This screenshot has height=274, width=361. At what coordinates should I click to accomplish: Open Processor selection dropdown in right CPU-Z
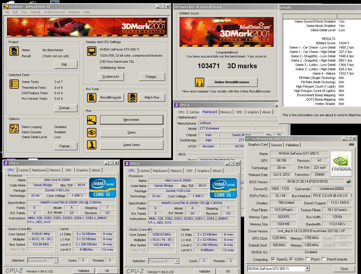click(x=177, y=261)
